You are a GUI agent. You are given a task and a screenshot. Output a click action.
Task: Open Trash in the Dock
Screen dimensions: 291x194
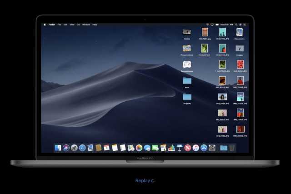232,148
